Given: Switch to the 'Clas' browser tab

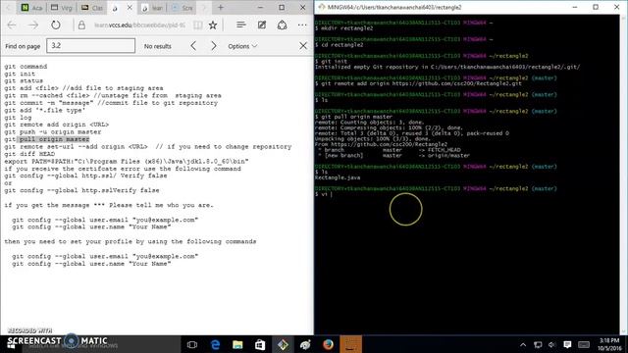Looking at the screenshot, I should [91, 8].
